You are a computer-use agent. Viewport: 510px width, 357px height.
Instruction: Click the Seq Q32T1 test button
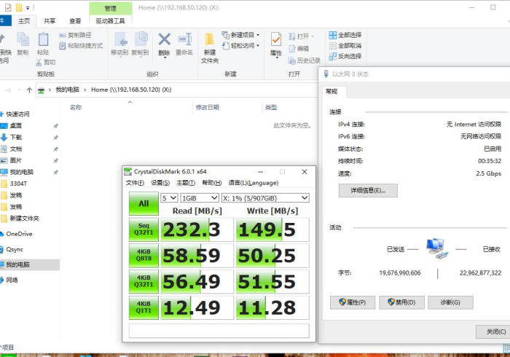point(144,229)
